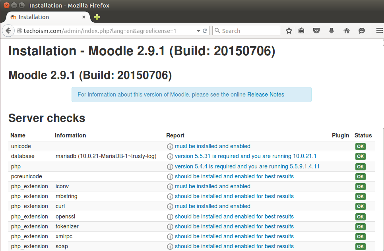Open the curl 'must be installed' link
Viewport: 384px width, 251px height.
213,206
